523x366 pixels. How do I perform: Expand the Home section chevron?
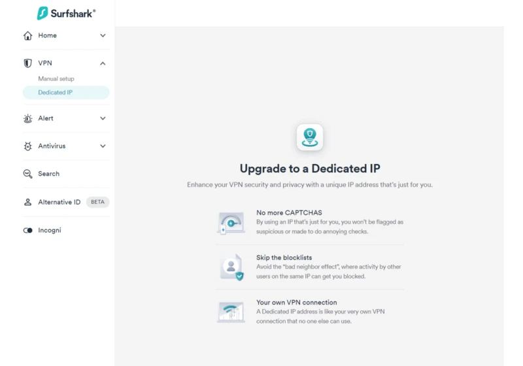(x=103, y=35)
